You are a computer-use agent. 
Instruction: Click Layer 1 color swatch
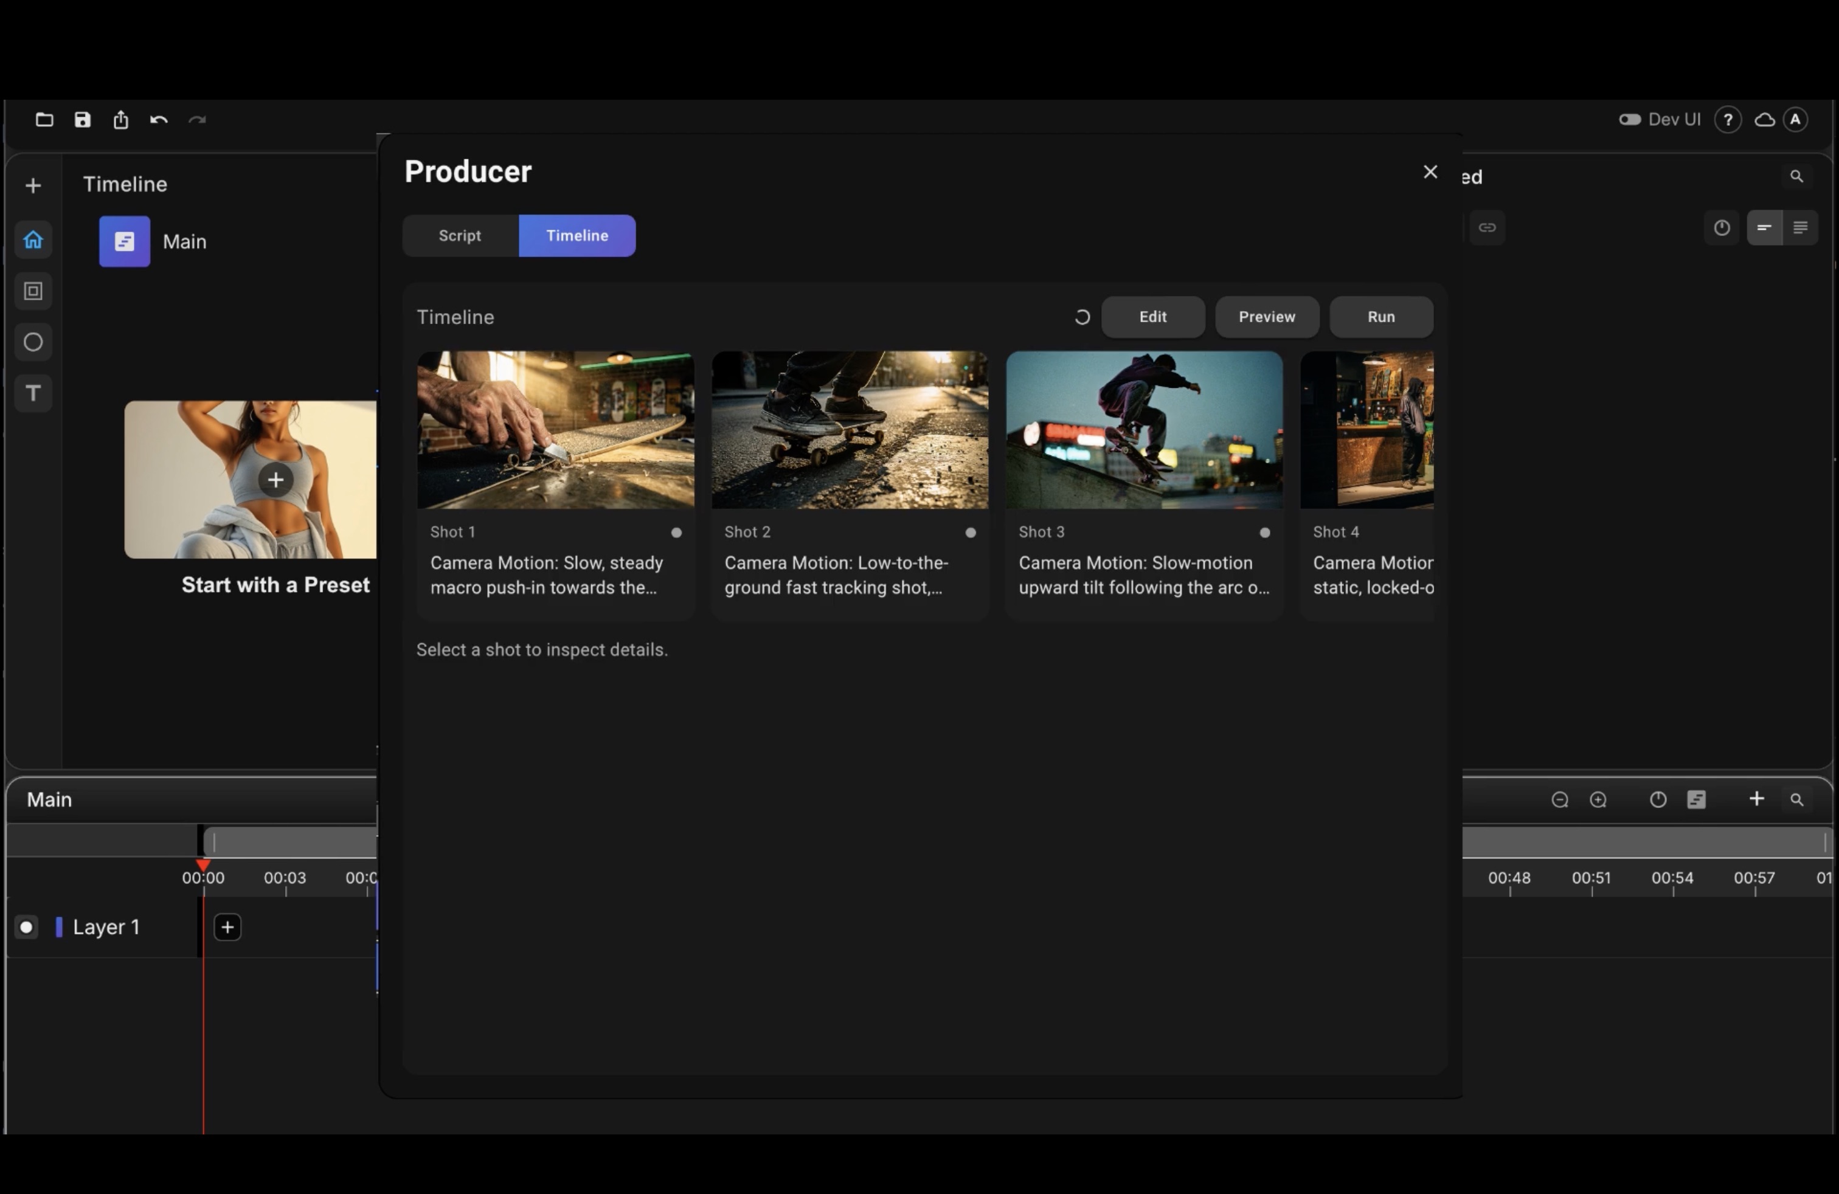(59, 928)
